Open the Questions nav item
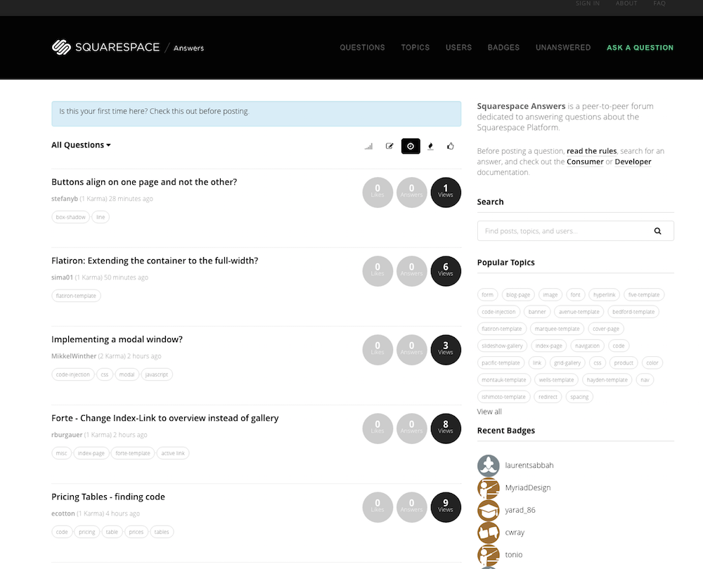703x569 pixels. click(x=362, y=48)
